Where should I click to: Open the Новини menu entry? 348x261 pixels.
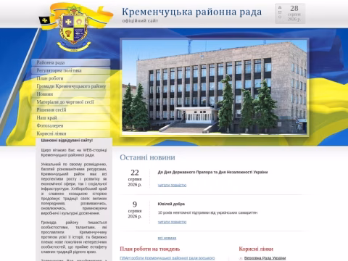click(71, 94)
